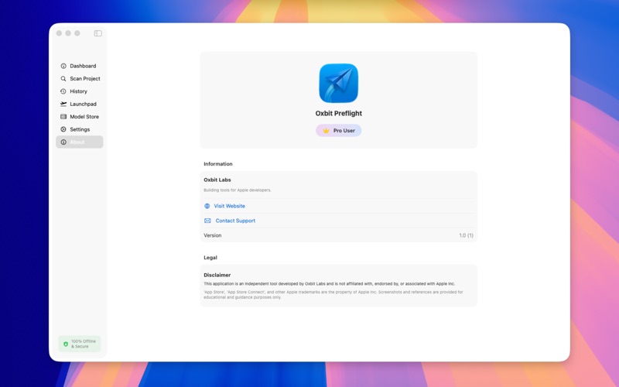Click the version value 1.0 (1)
Image resolution: width=619 pixels, height=387 pixels.
(467, 235)
